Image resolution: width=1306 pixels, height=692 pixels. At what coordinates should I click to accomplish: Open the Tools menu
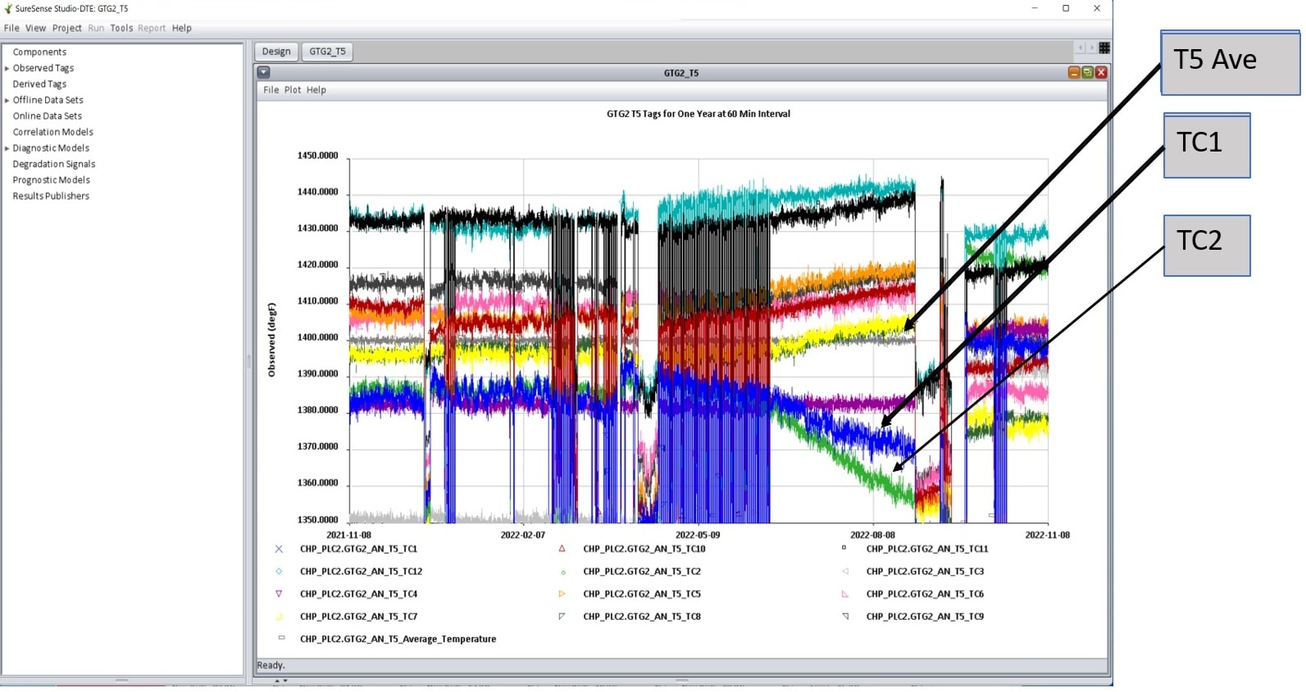[121, 28]
